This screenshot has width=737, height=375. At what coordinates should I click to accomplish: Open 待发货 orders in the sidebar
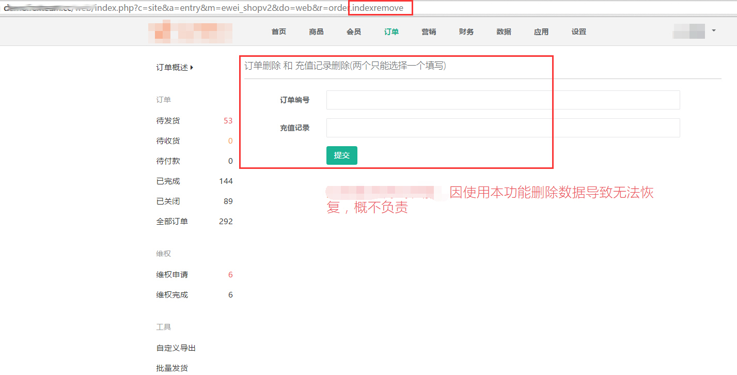[168, 121]
